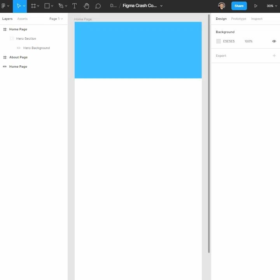Select the Move tool arrow

click(x=18, y=6)
